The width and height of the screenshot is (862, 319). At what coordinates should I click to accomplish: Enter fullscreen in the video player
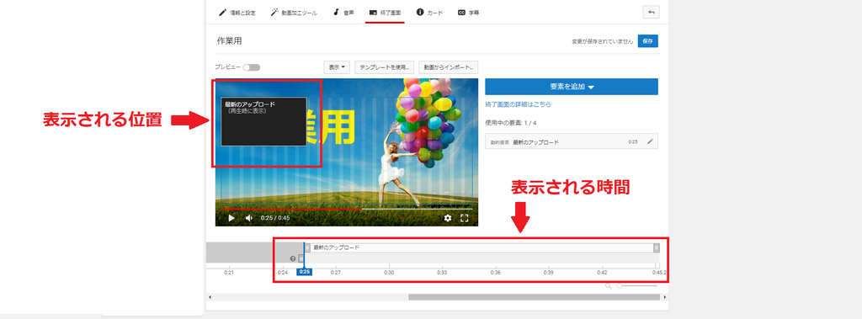pos(464,218)
